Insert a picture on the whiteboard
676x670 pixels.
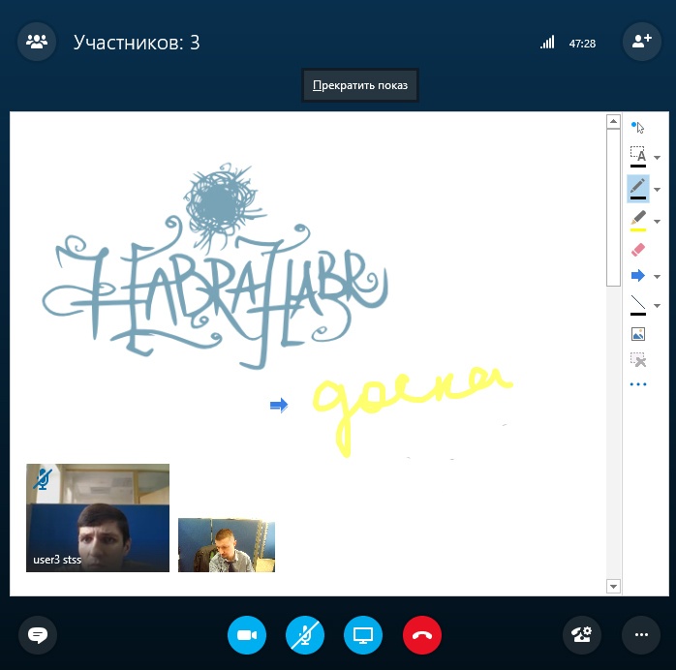pyautogui.click(x=637, y=334)
